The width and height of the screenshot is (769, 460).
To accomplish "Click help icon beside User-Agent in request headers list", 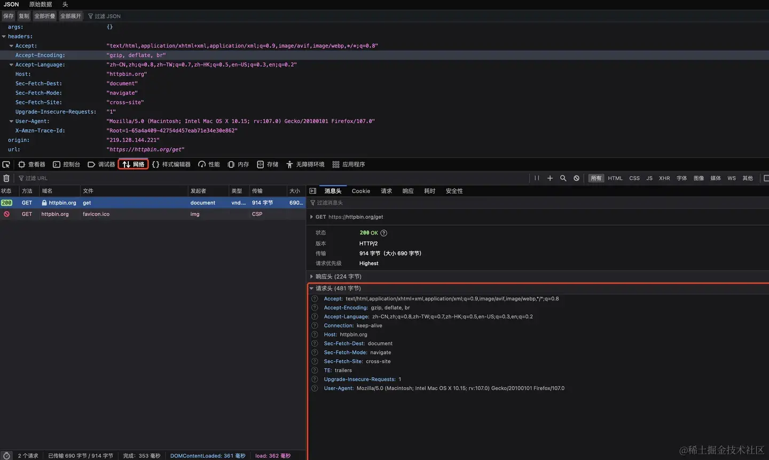I will click(x=315, y=388).
